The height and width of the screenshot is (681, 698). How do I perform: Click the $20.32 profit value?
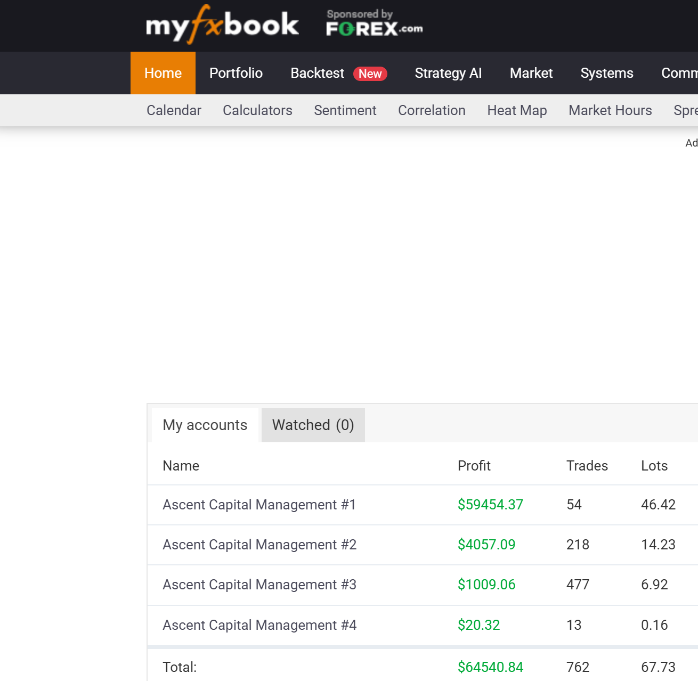478,625
